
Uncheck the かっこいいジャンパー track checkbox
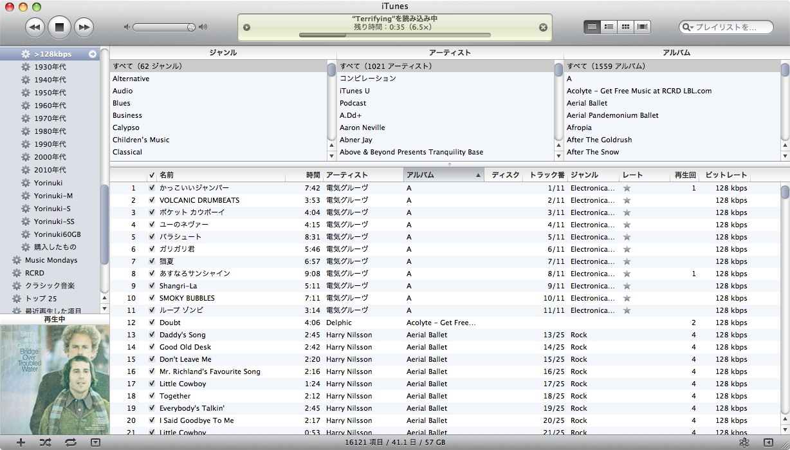[152, 188]
